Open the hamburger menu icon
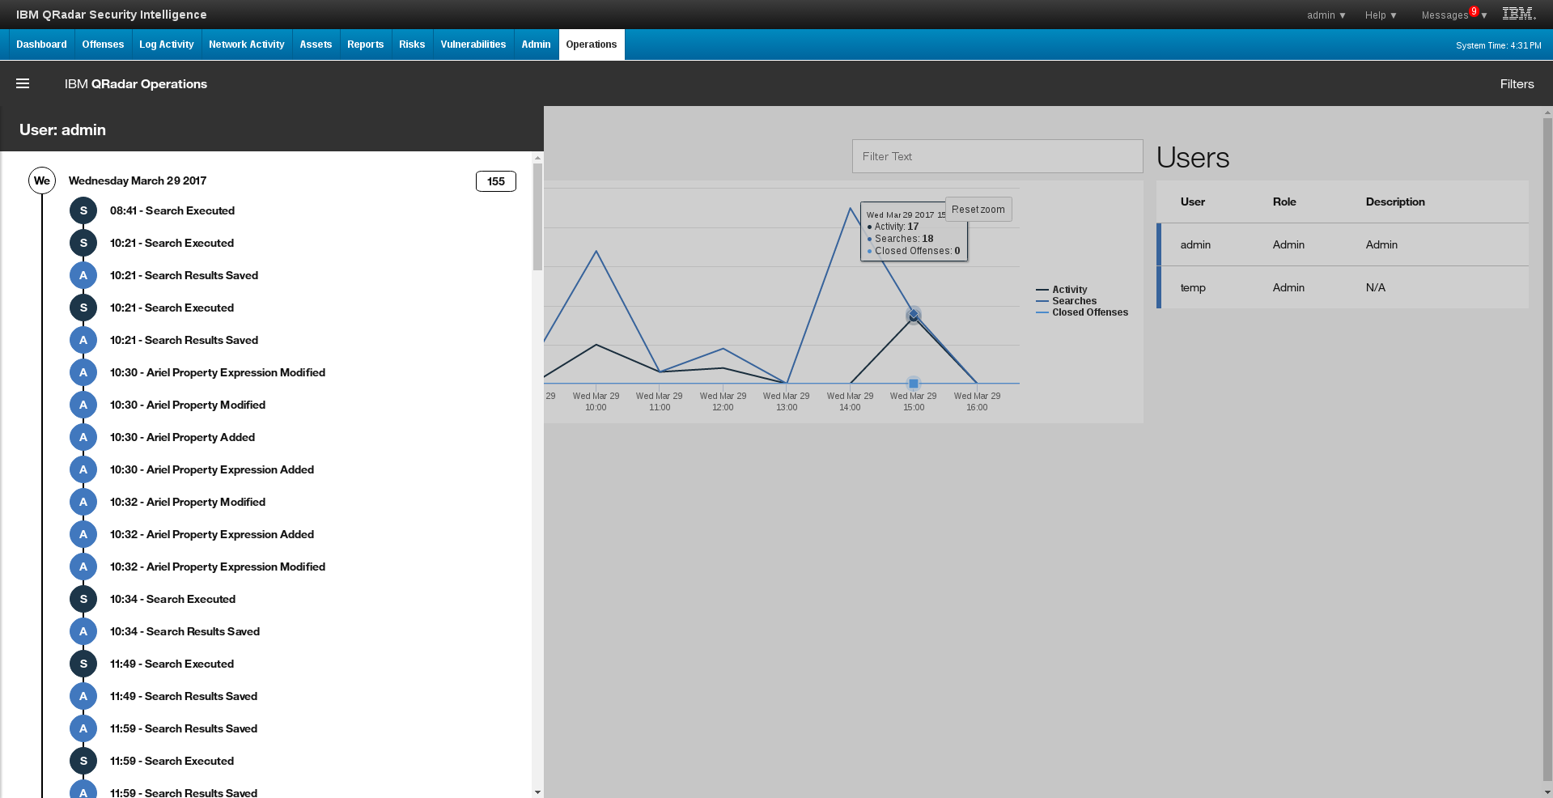 click(x=23, y=83)
